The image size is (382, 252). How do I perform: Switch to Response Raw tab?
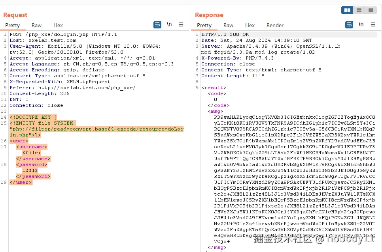(x=228, y=25)
